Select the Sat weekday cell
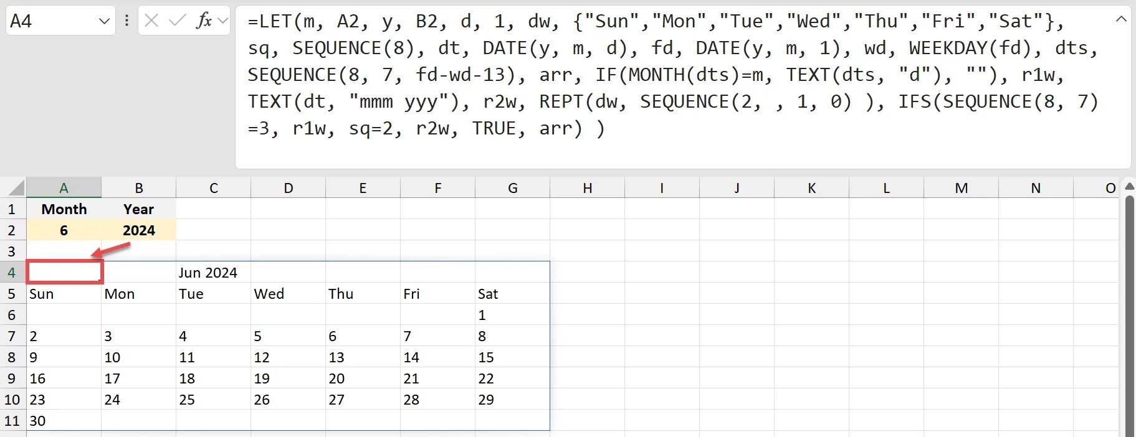 point(512,294)
